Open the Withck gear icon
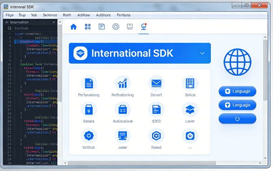The width and height of the screenshot is (273, 171). click(89, 136)
